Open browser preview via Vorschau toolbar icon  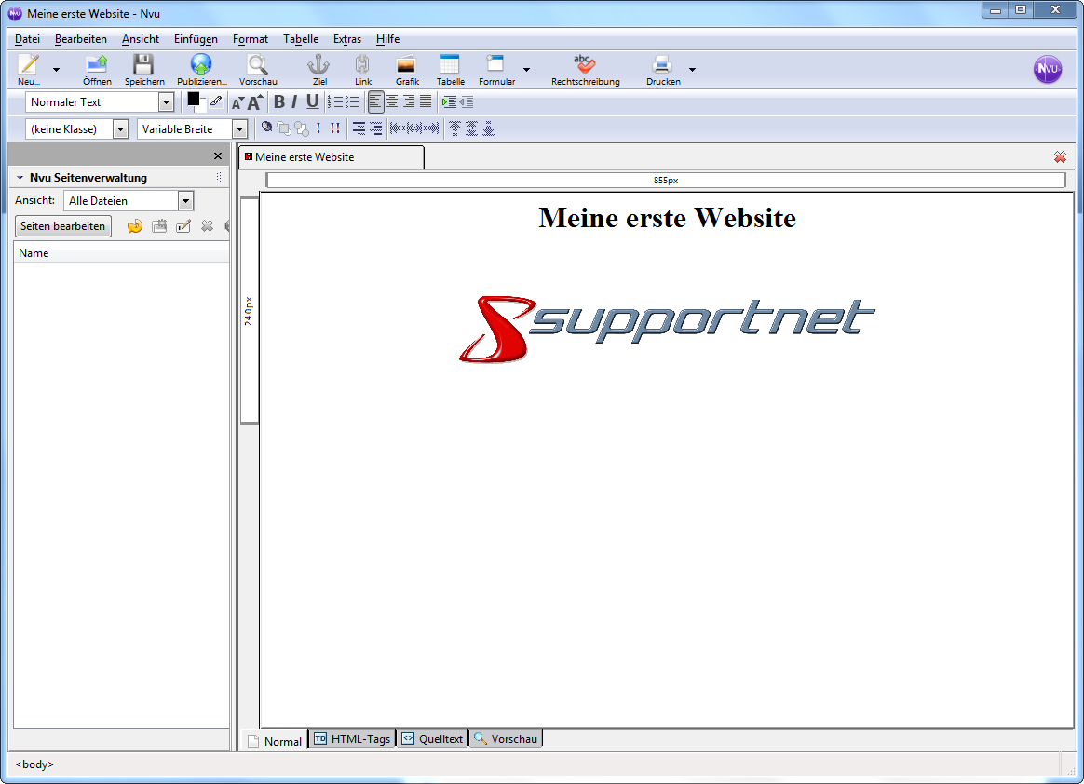(x=258, y=69)
